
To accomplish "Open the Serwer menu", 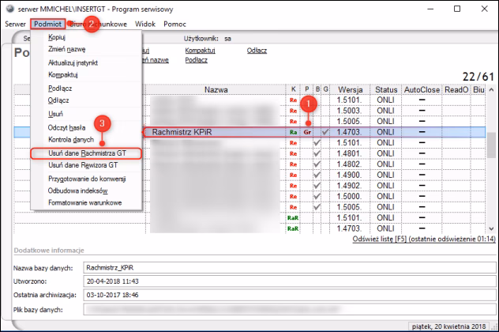I will 15,25.
